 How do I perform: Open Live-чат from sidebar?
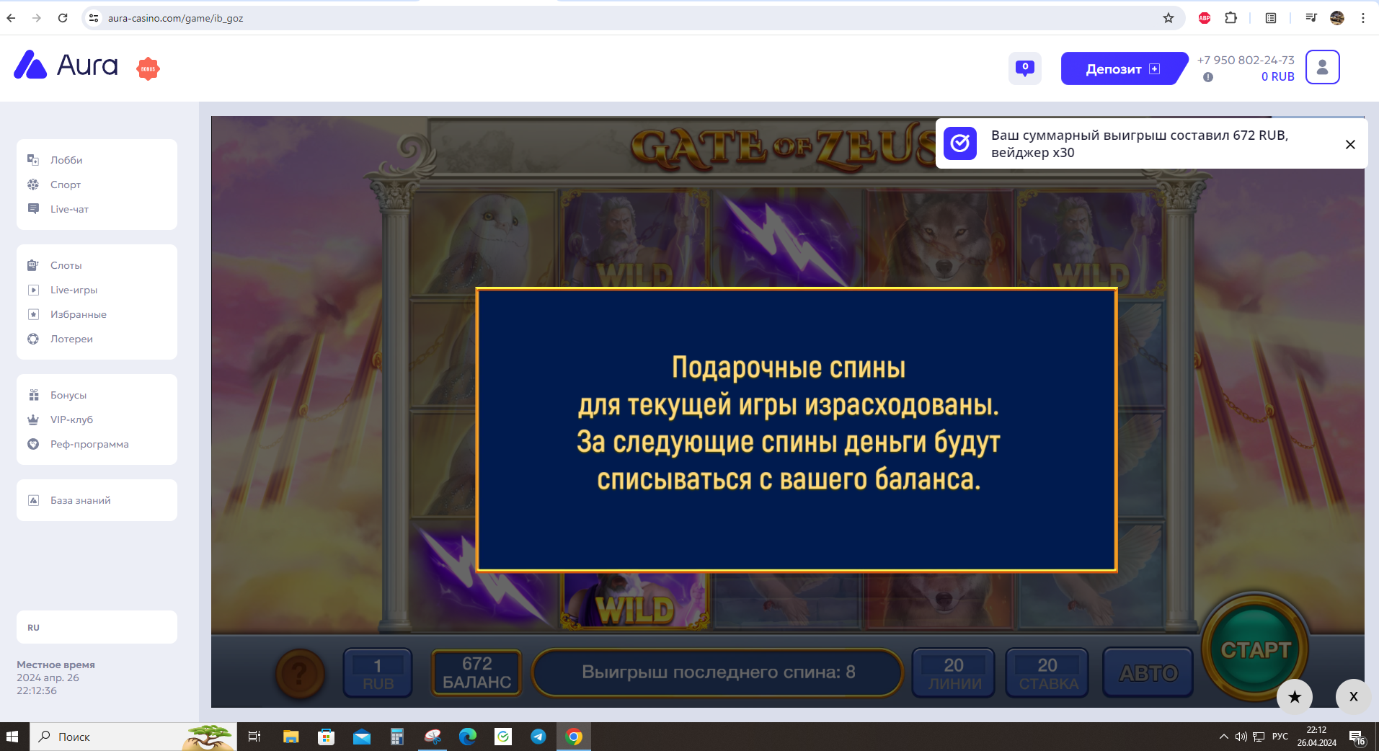tap(69, 209)
